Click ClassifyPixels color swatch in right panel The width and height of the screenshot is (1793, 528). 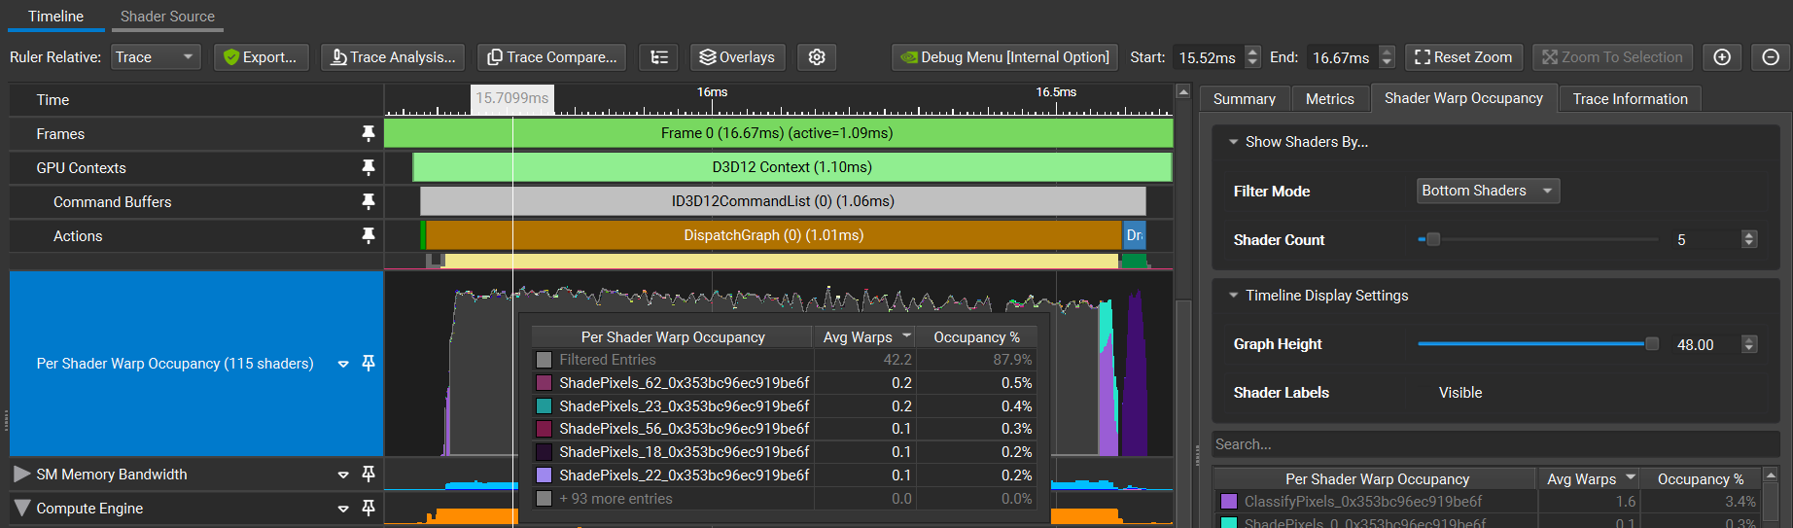click(x=1228, y=502)
